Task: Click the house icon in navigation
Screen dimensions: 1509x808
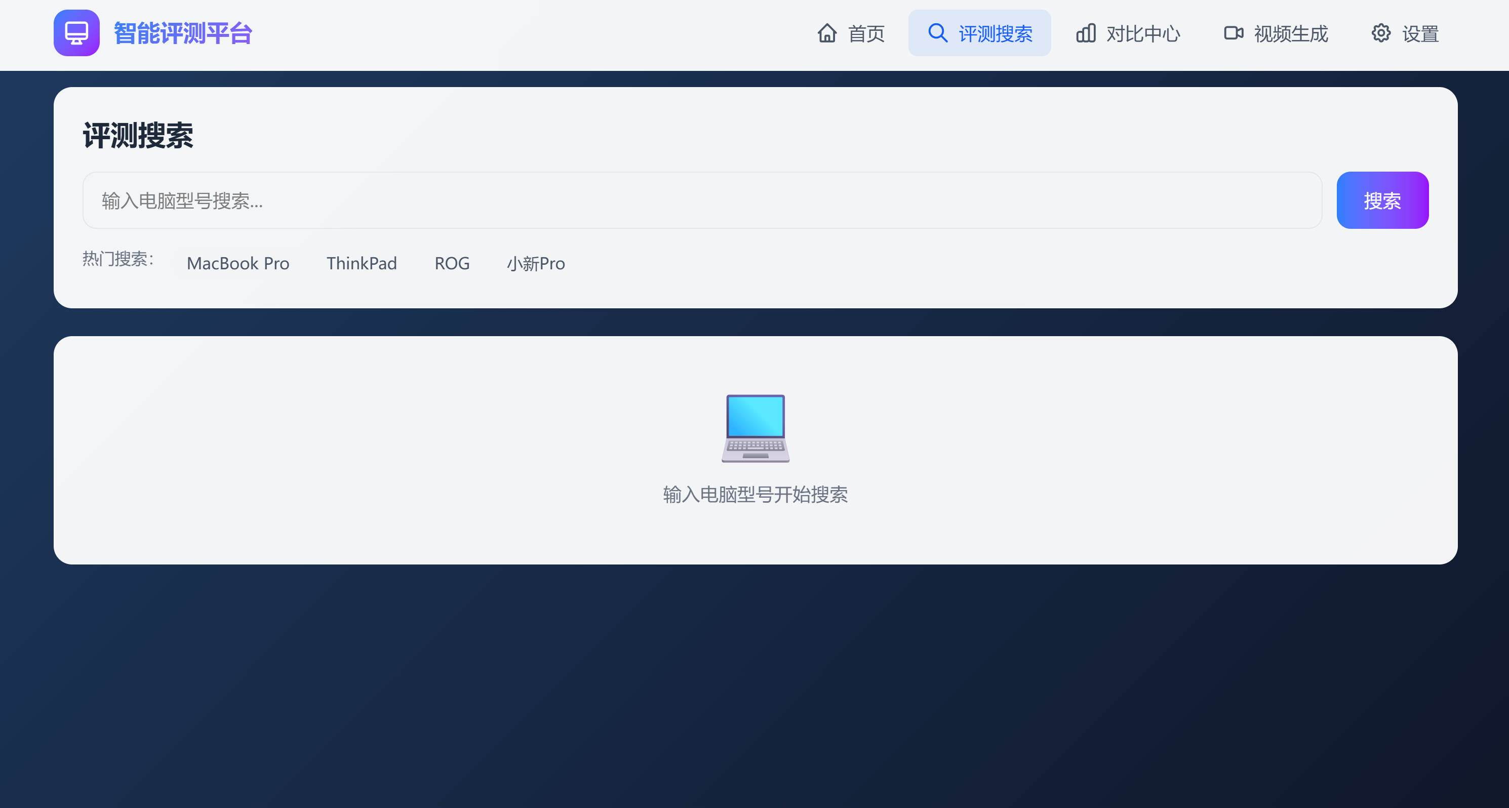Action: coord(826,33)
